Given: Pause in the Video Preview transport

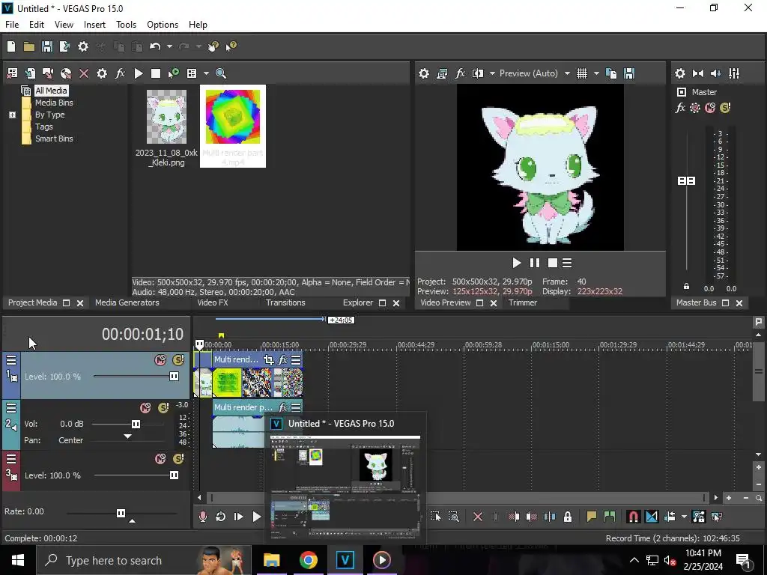Looking at the screenshot, I should [x=535, y=263].
